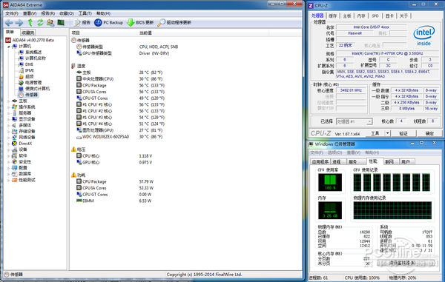Click CPU-Z 验证 validate button
The image size is (445, 282).
click(x=403, y=133)
